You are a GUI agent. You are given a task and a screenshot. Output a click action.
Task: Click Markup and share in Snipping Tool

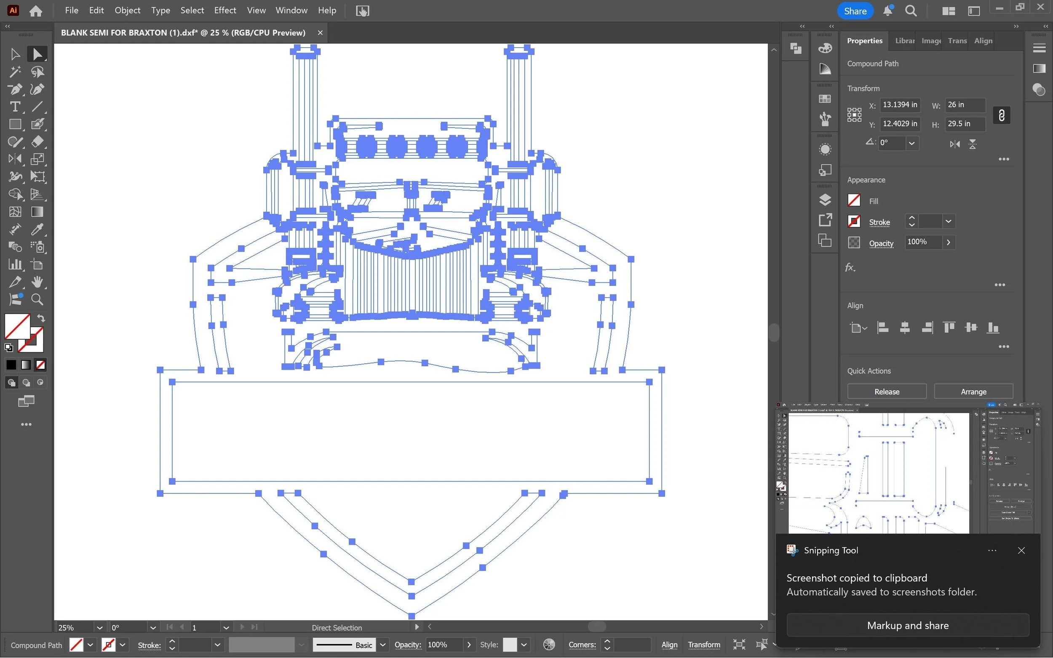(x=908, y=626)
